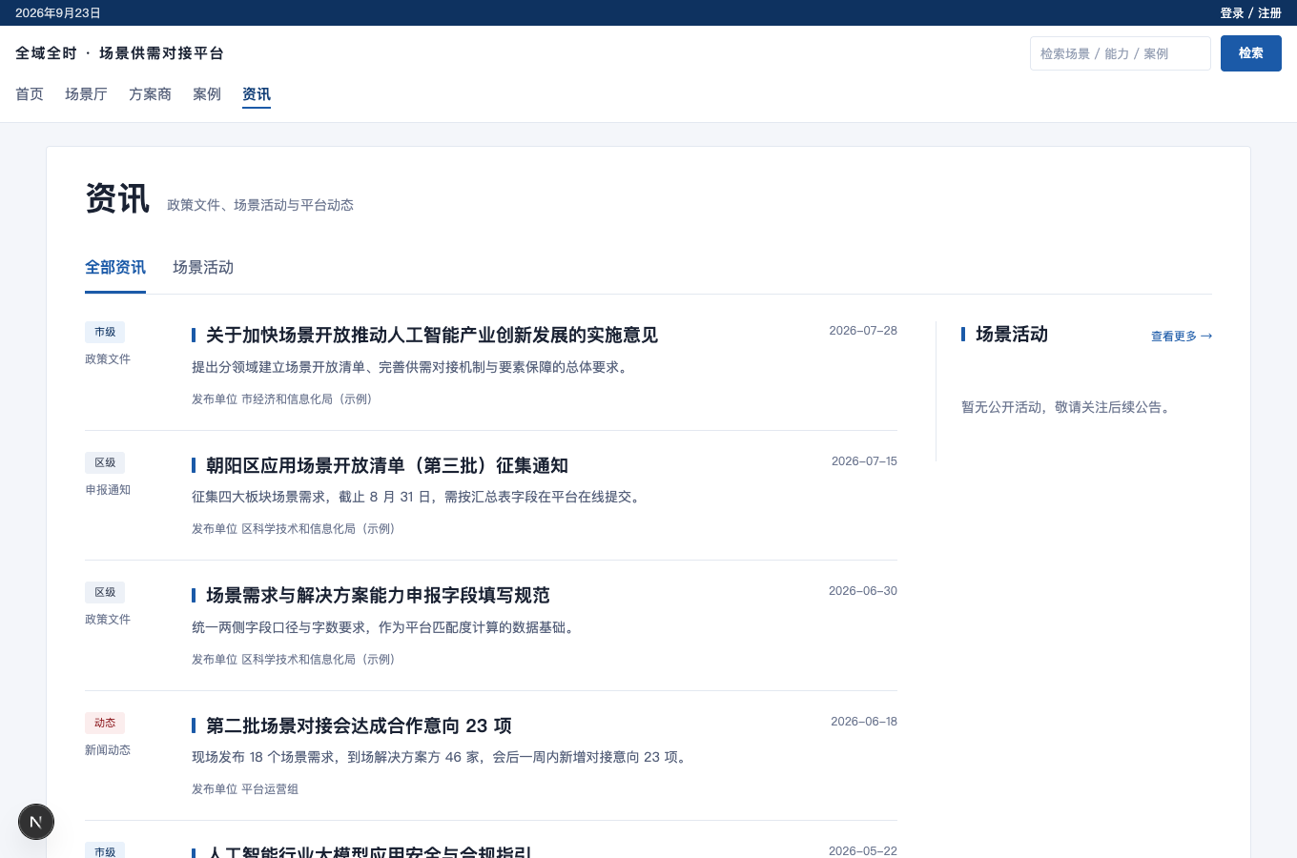Click the 市级 tag on the first article
Image resolution: width=1297 pixels, height=858 pixels.
point(105,332)
